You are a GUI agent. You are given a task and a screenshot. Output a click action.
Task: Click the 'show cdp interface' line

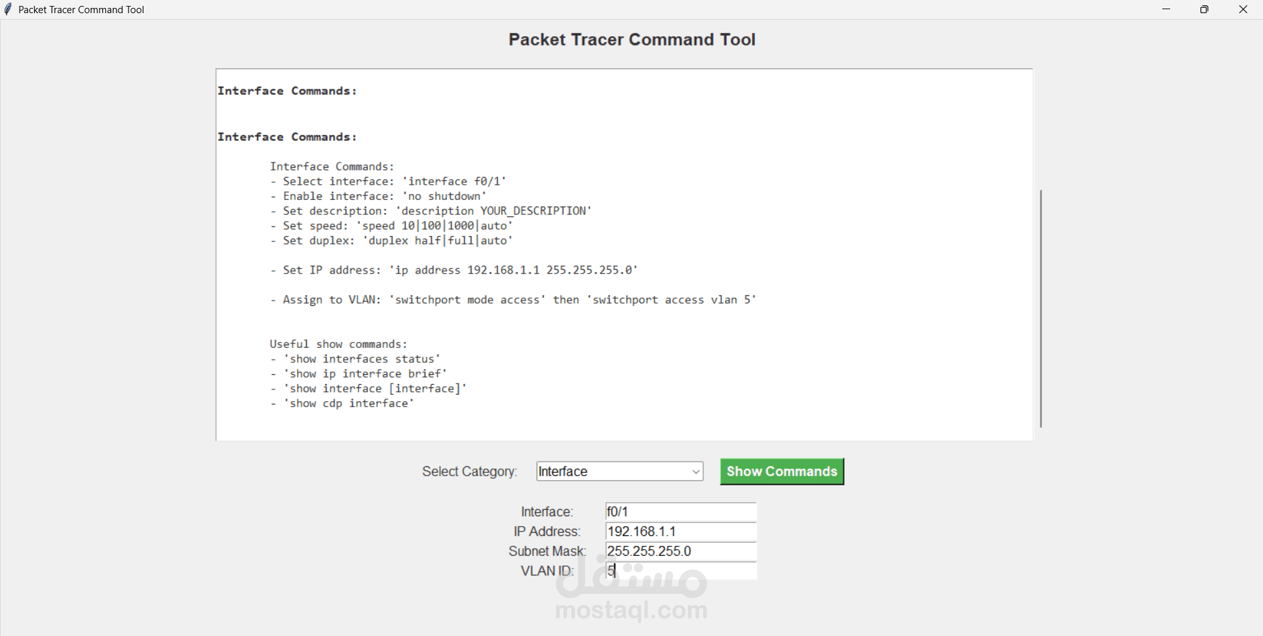342,403
